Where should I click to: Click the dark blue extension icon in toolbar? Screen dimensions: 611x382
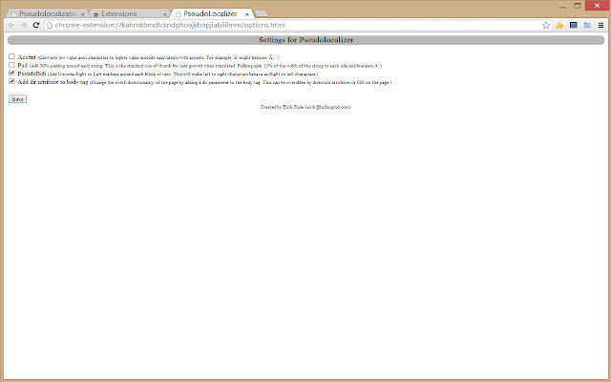[x=573, y=25]
